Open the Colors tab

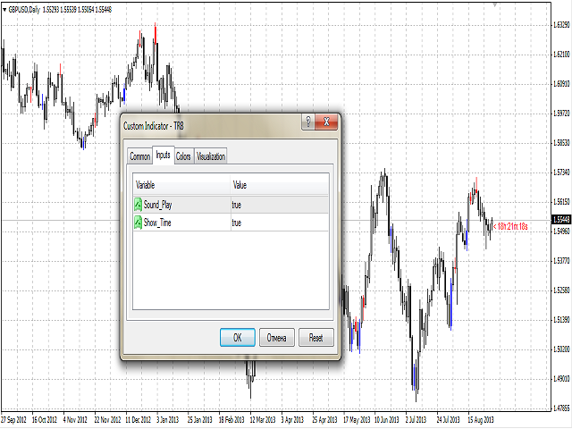(183, 156)
